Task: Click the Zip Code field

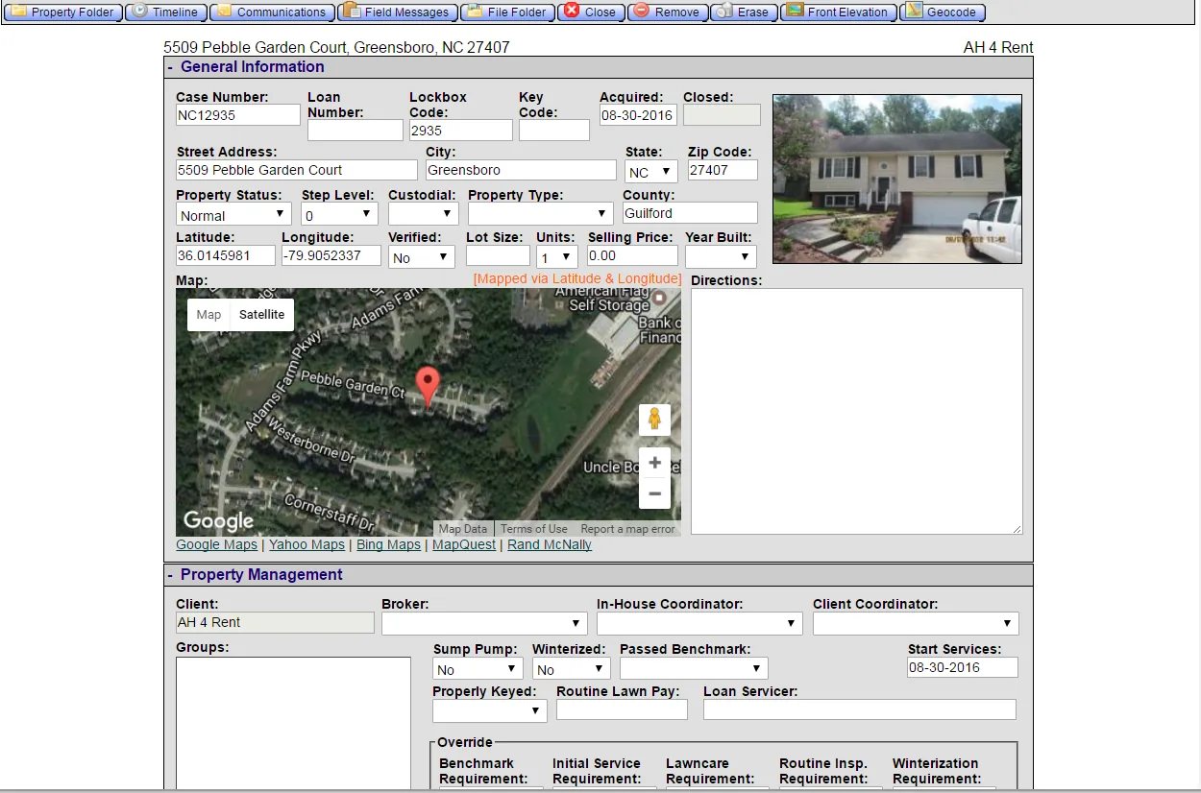Action: point(723,170)
